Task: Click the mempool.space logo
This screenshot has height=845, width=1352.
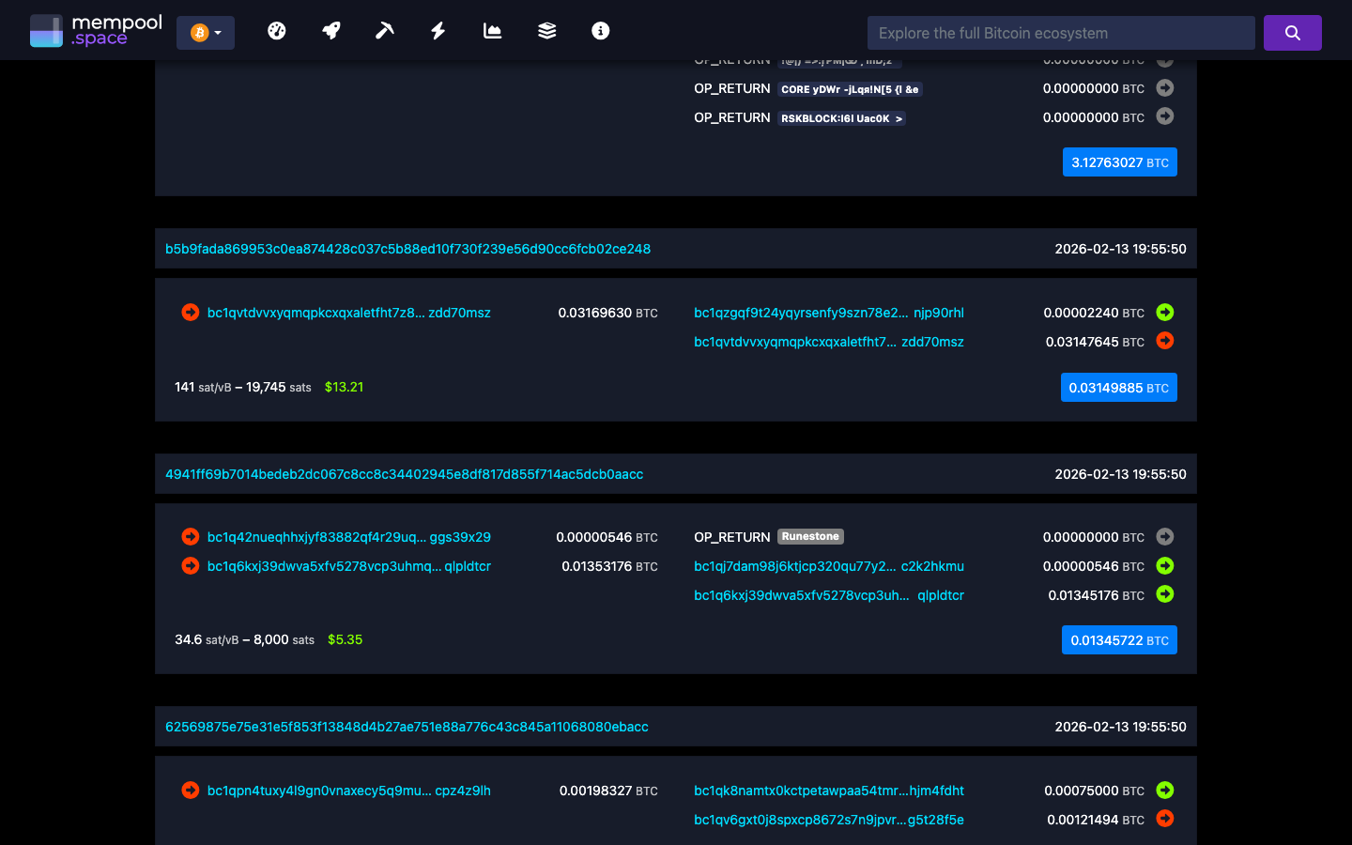Action: click(x=96, y=29)
